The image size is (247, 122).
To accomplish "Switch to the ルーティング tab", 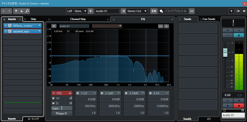I will (33, 119).
